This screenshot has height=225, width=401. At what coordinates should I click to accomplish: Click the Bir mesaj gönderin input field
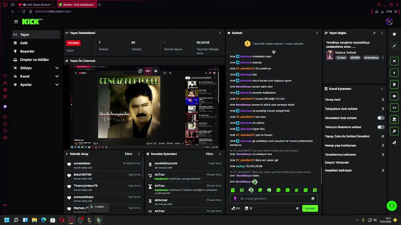coord(274,198)
